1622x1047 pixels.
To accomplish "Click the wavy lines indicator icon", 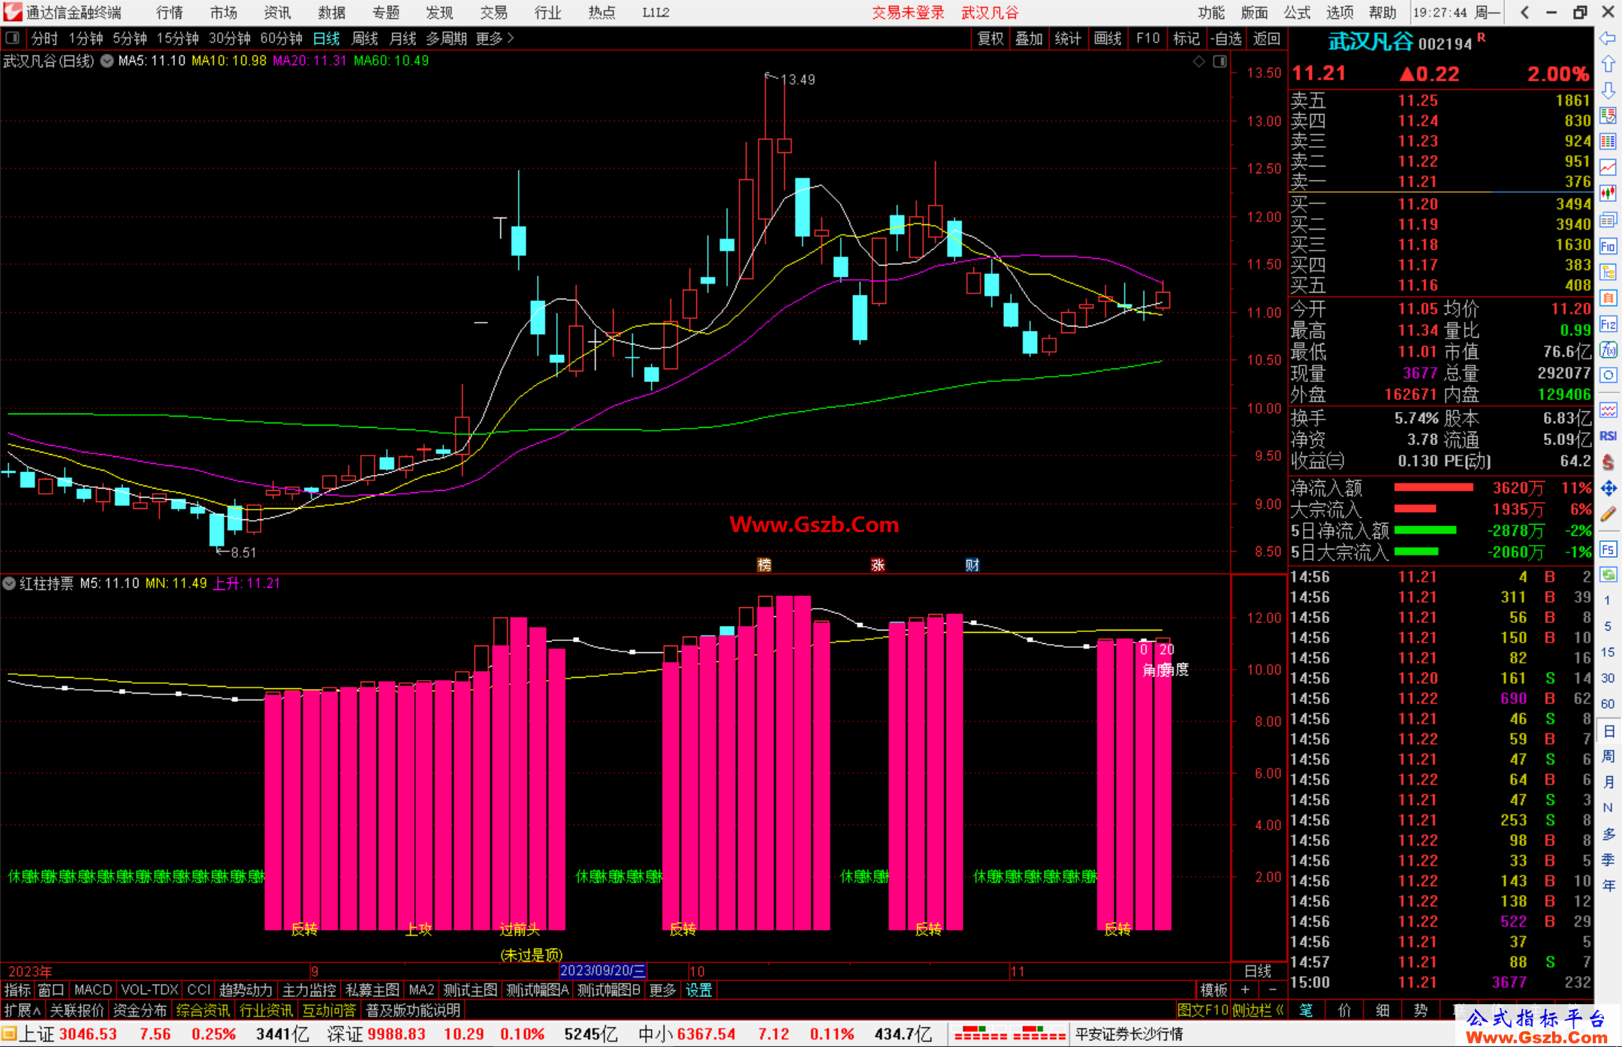I will pyautogui.click(x=1608, y=410).
